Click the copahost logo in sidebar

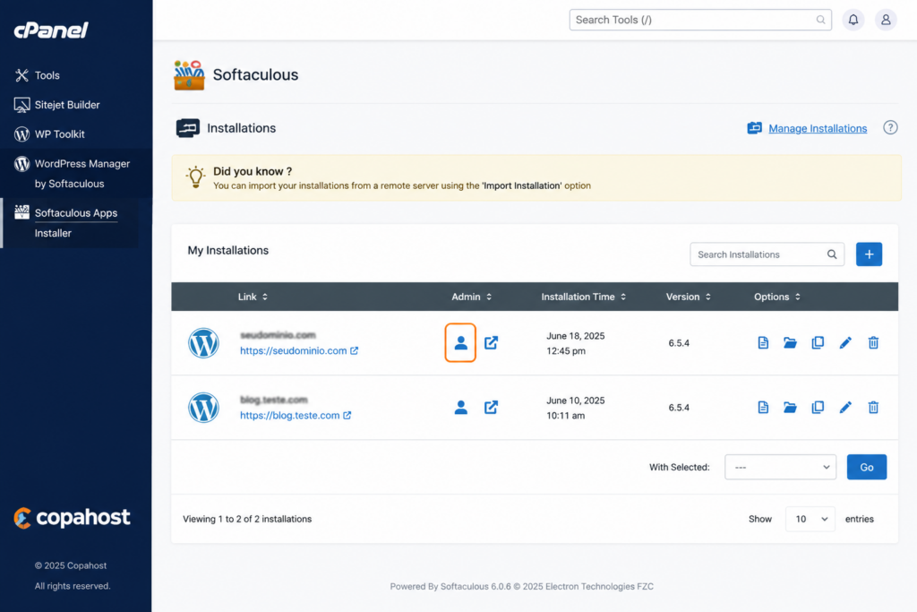coord(72,518)
